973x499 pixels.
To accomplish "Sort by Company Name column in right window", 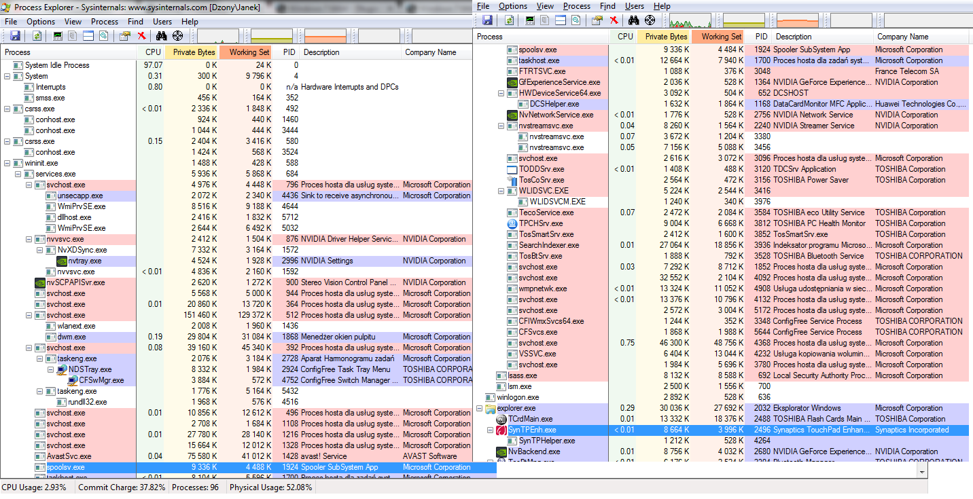I will [x=920, y=37].
